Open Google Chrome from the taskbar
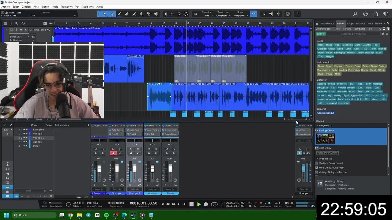Screen dimensions: 392x220 click(70, 215)
